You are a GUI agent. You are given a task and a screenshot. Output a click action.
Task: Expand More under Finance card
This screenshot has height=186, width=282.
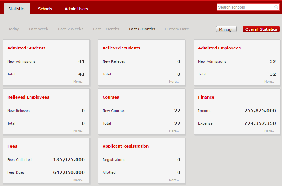tap(269, 131)
